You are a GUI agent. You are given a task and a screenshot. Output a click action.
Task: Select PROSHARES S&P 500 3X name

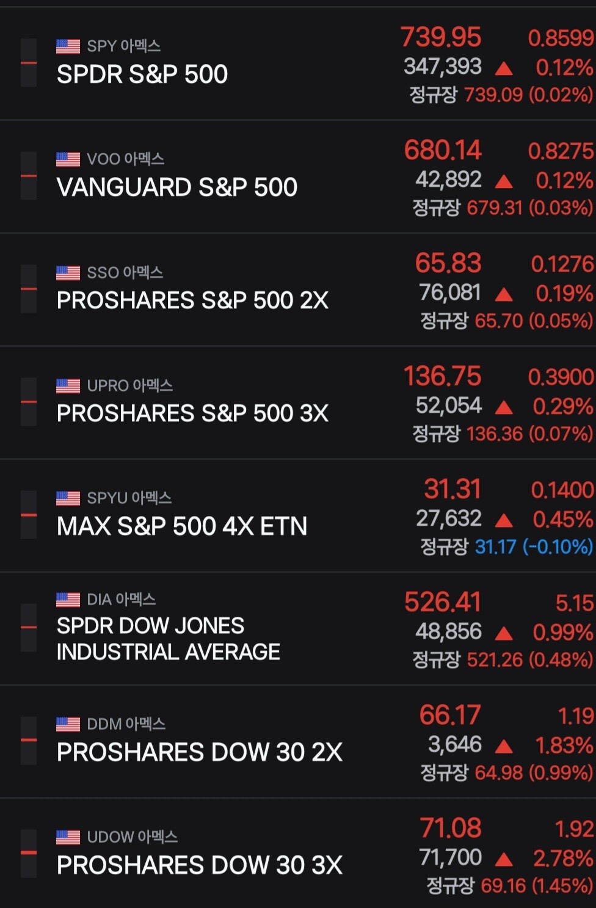pos(192,413)
